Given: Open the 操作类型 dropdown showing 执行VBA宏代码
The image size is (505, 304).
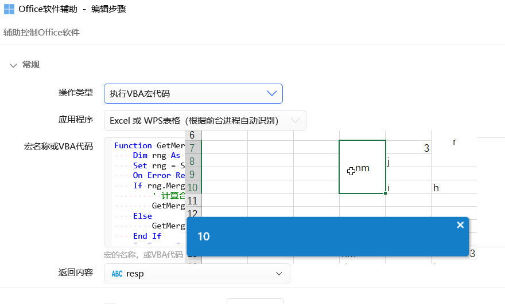Looking at the screenshot, I should pyautogui.click(x=193, y=94).
